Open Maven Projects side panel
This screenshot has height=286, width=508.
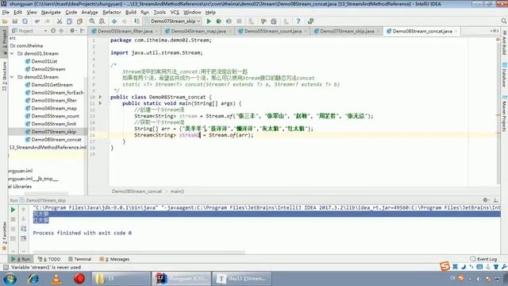[504, 114]
